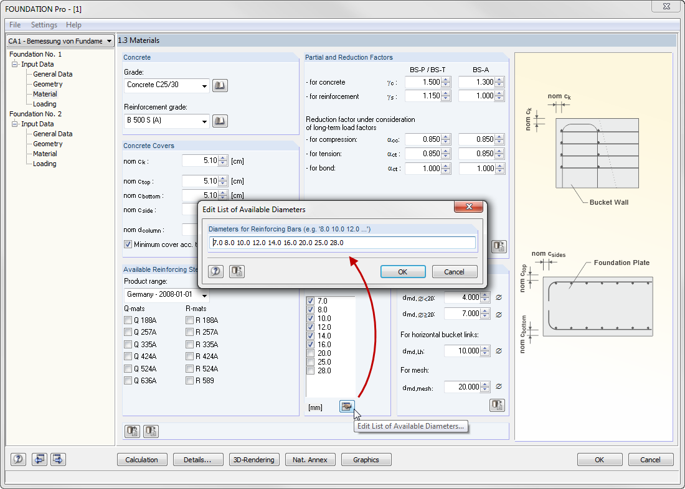The width and height of the screenshot is (685, 489).
Task: Collapse Input Data under Foundation No. 2
Action: point(15,124)
